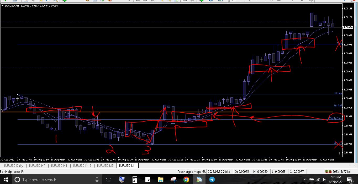358x184 pixels.
Task: Select the active MetaTrader taskbar icon
Action: (199, 180)
